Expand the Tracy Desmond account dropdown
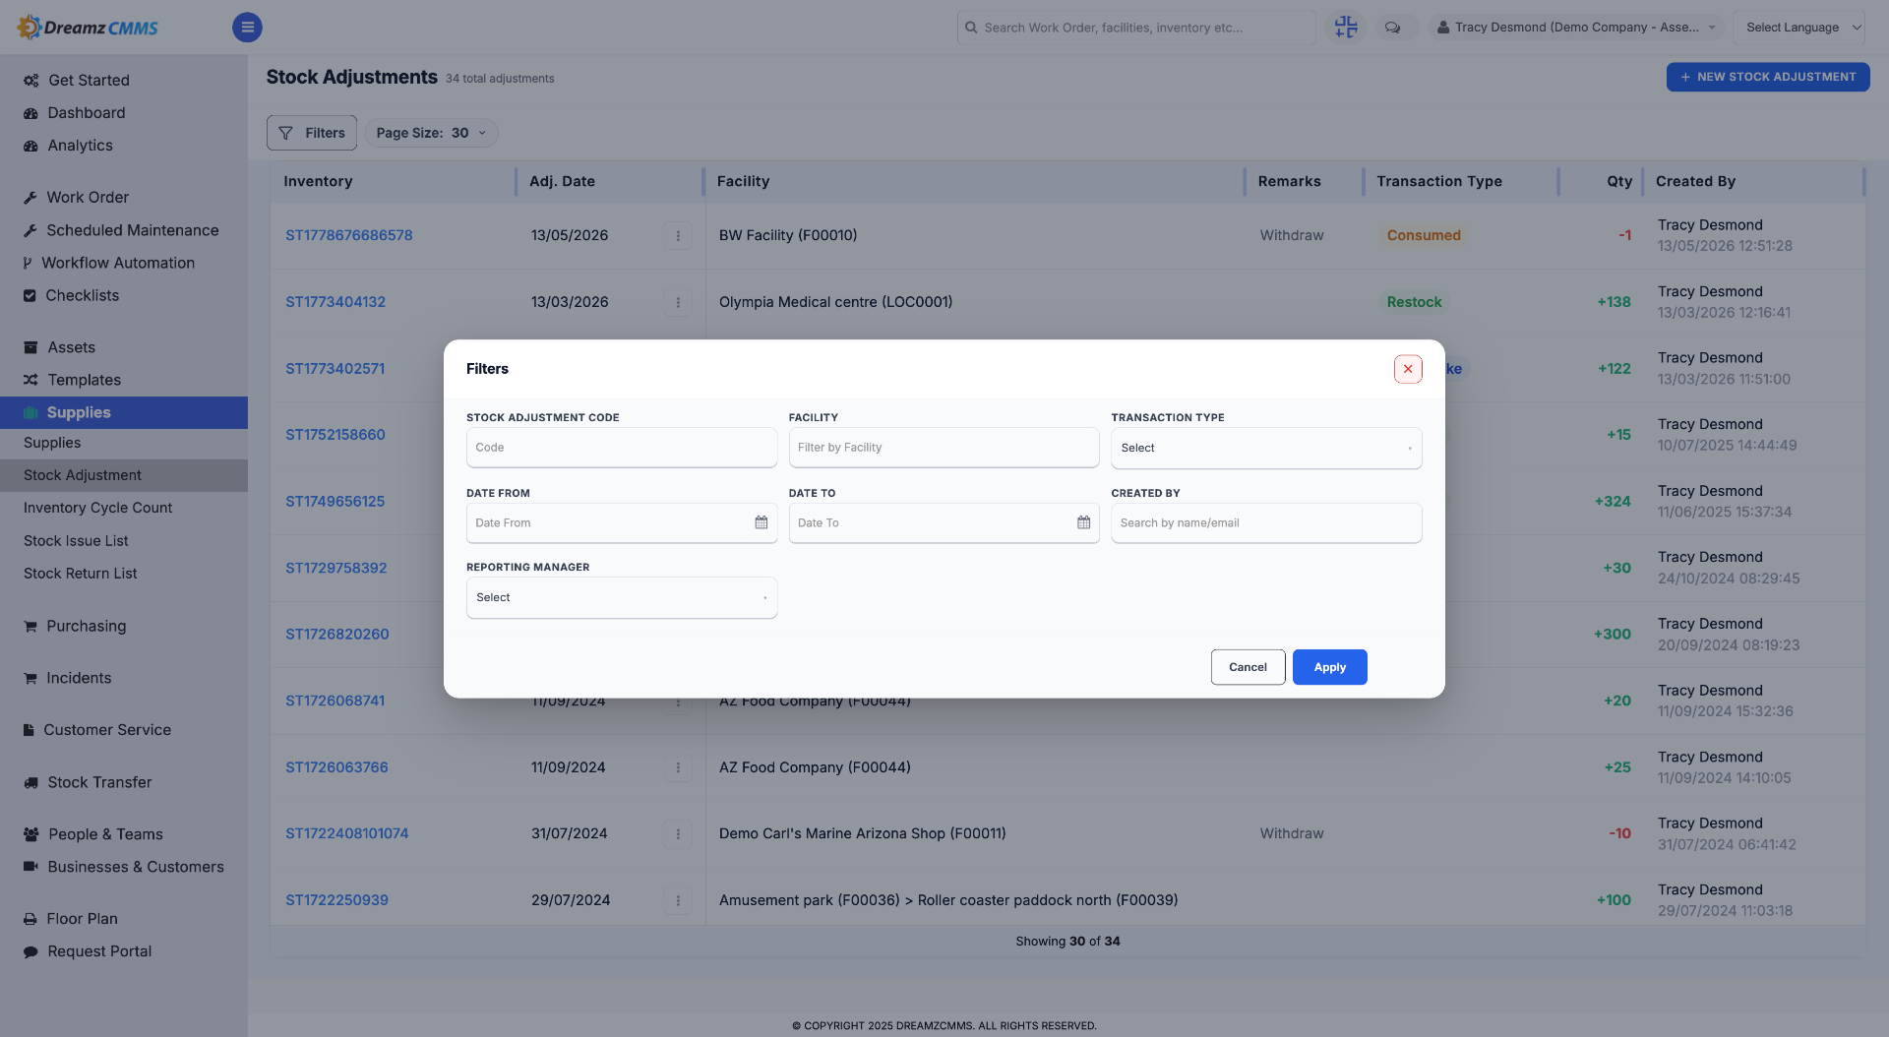 pos(1575,28)
